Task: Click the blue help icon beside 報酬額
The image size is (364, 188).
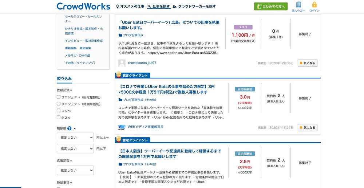Action: tap(69, 128)
